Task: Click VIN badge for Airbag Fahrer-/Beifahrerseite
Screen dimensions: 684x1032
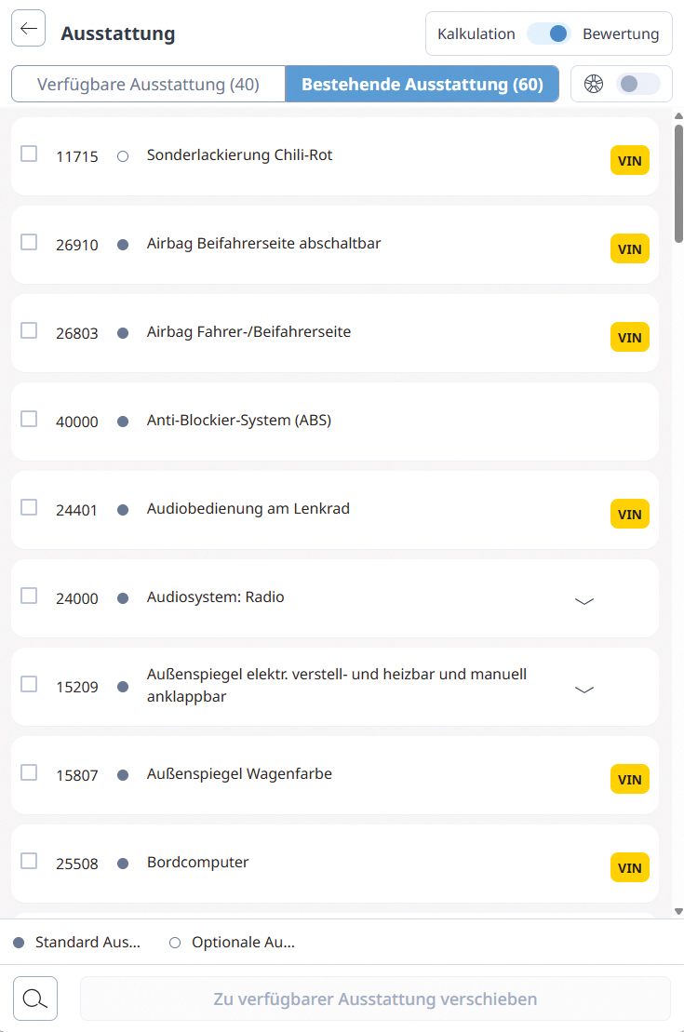Action: point(630,337)
